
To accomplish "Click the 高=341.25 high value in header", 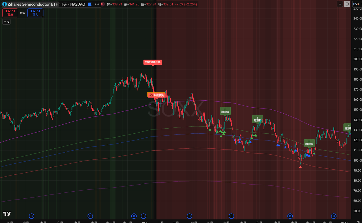I will (x=132, y=4).
